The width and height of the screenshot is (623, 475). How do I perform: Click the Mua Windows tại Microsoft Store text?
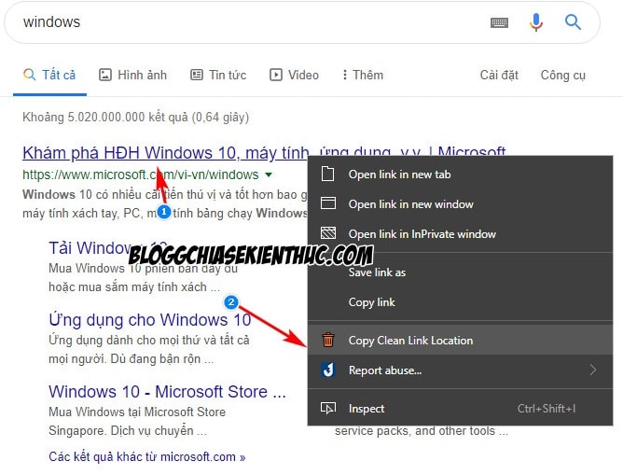click(137, 412)
